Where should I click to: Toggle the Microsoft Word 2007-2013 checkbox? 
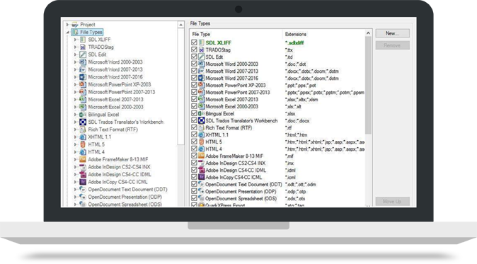click(x=194, y=71)
